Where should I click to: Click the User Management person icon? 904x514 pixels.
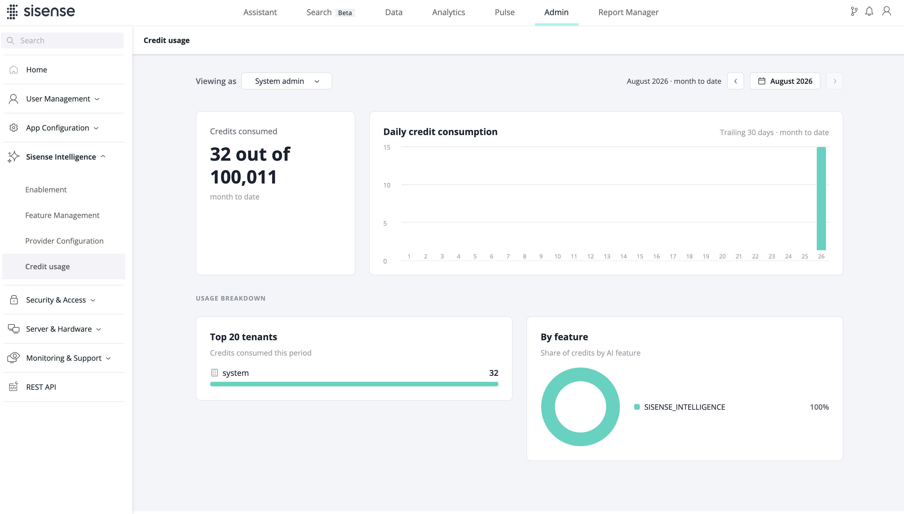click(13, 99)
